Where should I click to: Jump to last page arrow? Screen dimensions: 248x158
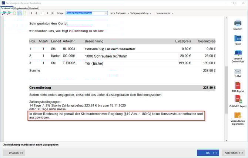tap(53, 13)
